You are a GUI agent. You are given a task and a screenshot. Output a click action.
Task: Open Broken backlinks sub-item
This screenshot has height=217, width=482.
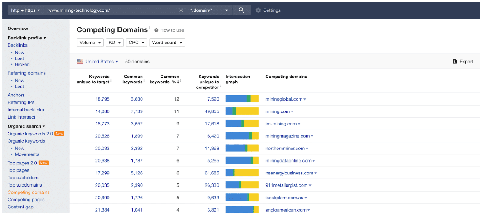22,64
